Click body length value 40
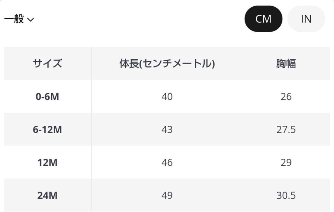 167,97
